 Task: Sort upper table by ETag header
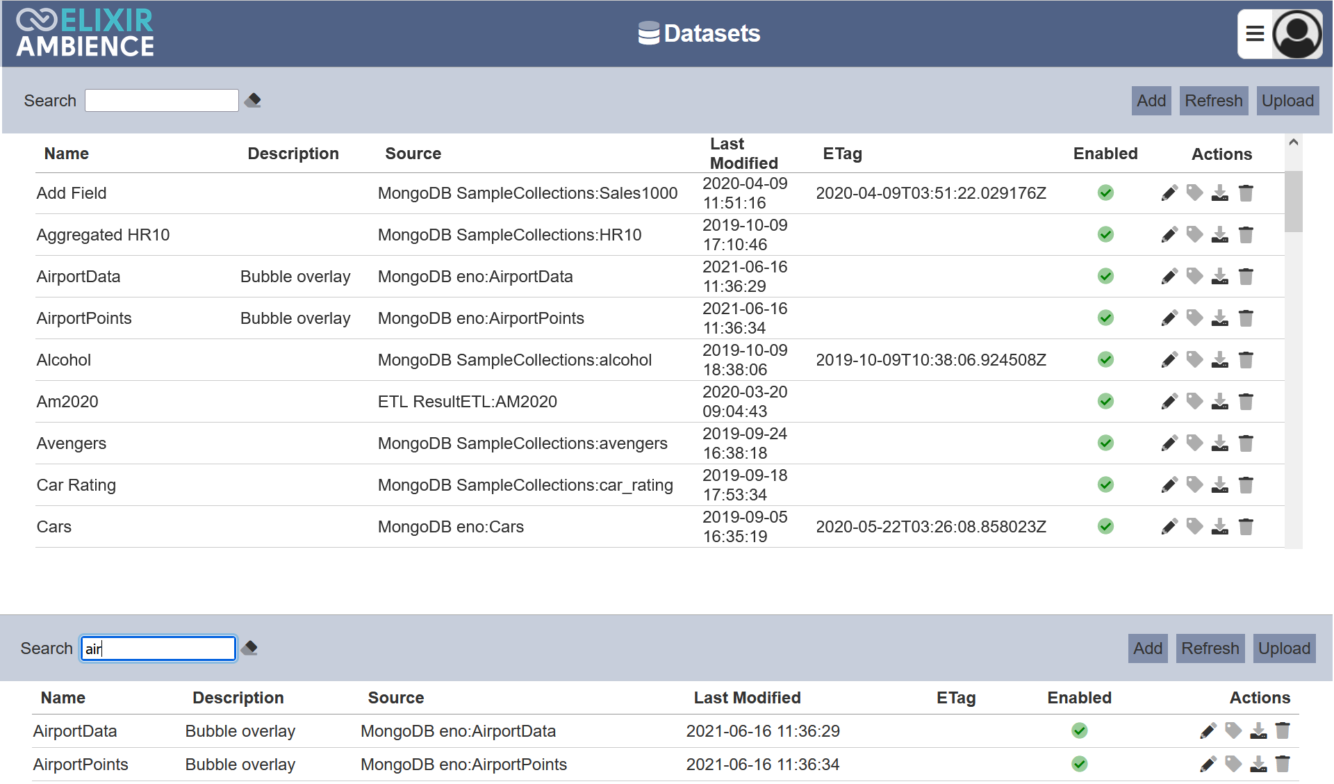pos(843,154)
